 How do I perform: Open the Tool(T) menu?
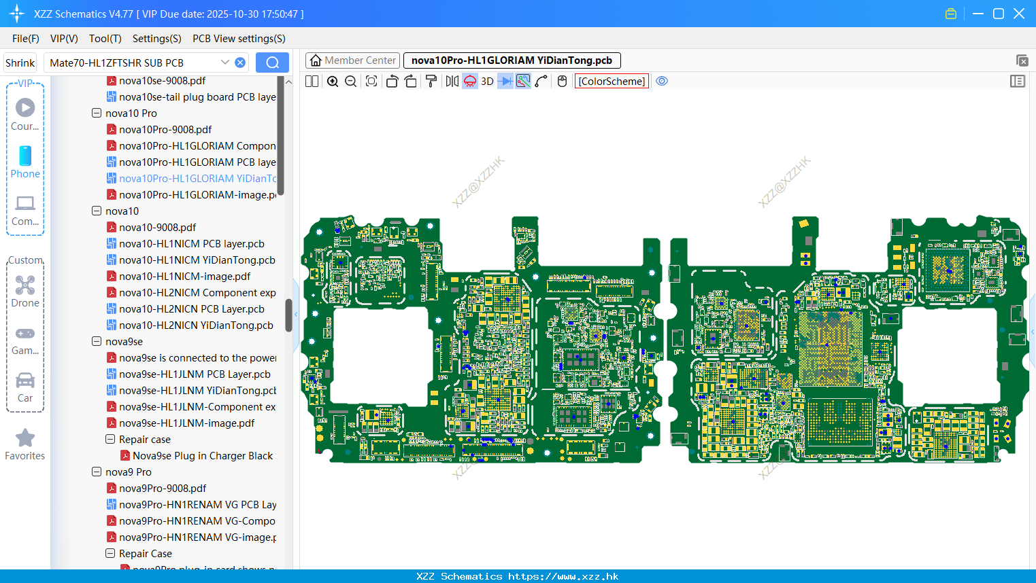point(105,39)
